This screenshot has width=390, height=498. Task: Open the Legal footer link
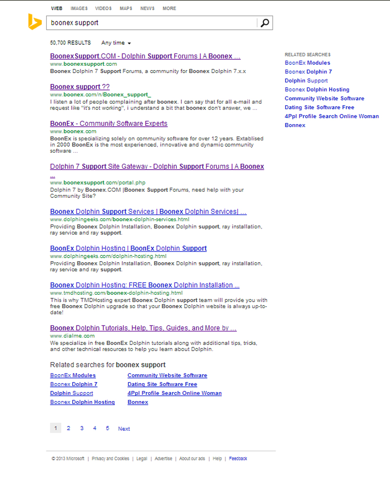tap(142, 459)
